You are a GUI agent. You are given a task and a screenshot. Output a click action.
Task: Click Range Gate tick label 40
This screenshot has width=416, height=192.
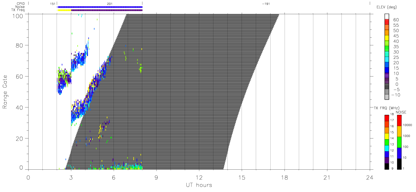(x=19, y=107)
